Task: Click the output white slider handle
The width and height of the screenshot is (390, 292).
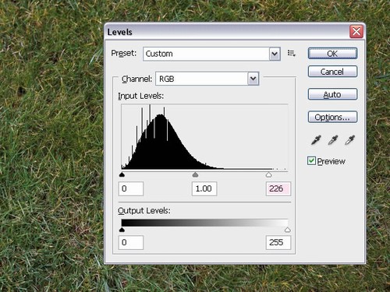Action: [287, 230]
